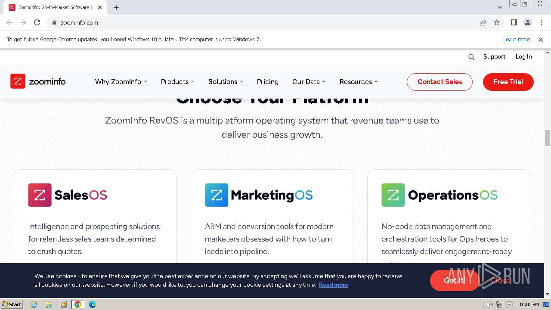This screenshot has height=310, width=551.
Task: Go forward using browser forward arrow
Action: click(x=23, y=22)
